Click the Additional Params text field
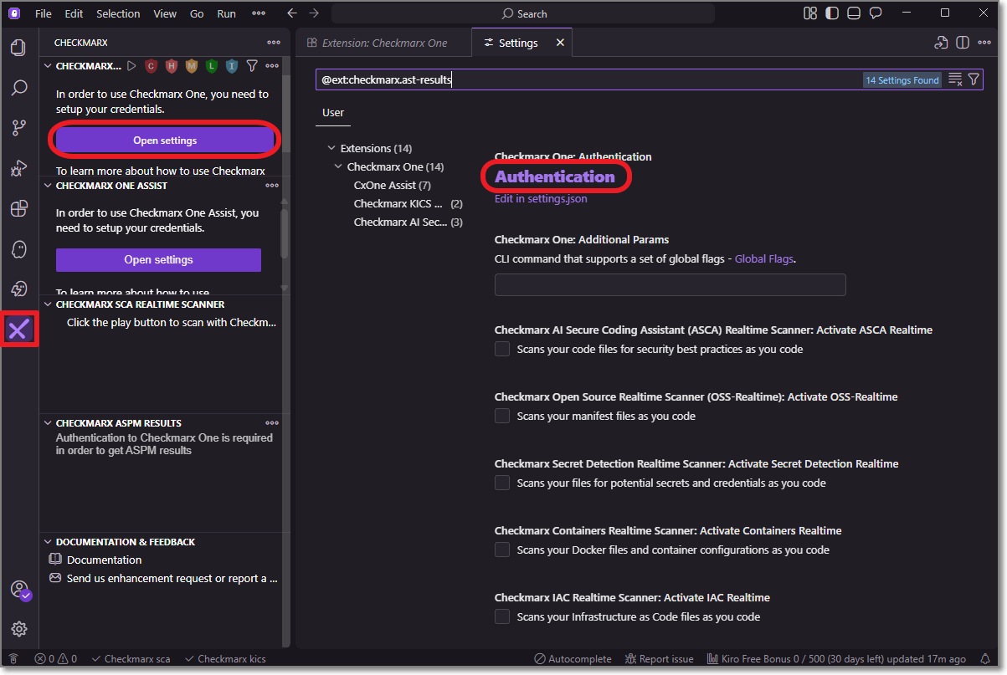This screenshot has width=1007, height=675. pyautogui.click(x=670, y=284)
